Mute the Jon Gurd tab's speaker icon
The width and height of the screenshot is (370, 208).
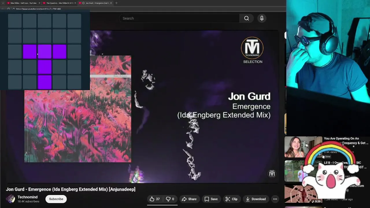pos(83,3)
